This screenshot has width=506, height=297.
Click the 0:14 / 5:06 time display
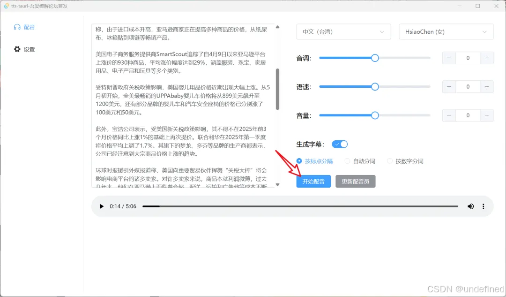tap(123, 206)
